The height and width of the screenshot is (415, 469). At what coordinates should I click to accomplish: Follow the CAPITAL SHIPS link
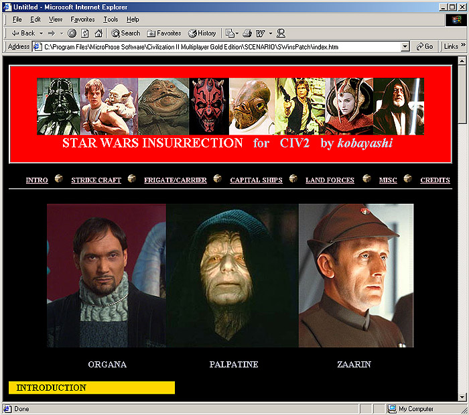click(x=256, y=180)
